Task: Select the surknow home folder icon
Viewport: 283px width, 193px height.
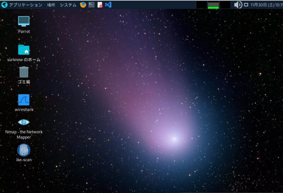Action: click(24, 50)
